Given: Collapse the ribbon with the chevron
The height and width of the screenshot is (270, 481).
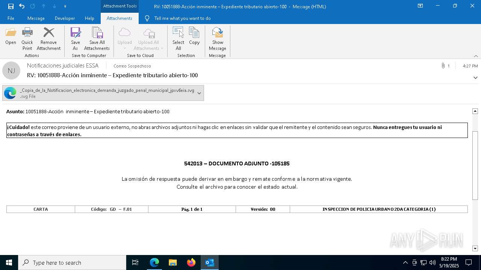Looking at the screenshot, I should (x=476, y=56).
